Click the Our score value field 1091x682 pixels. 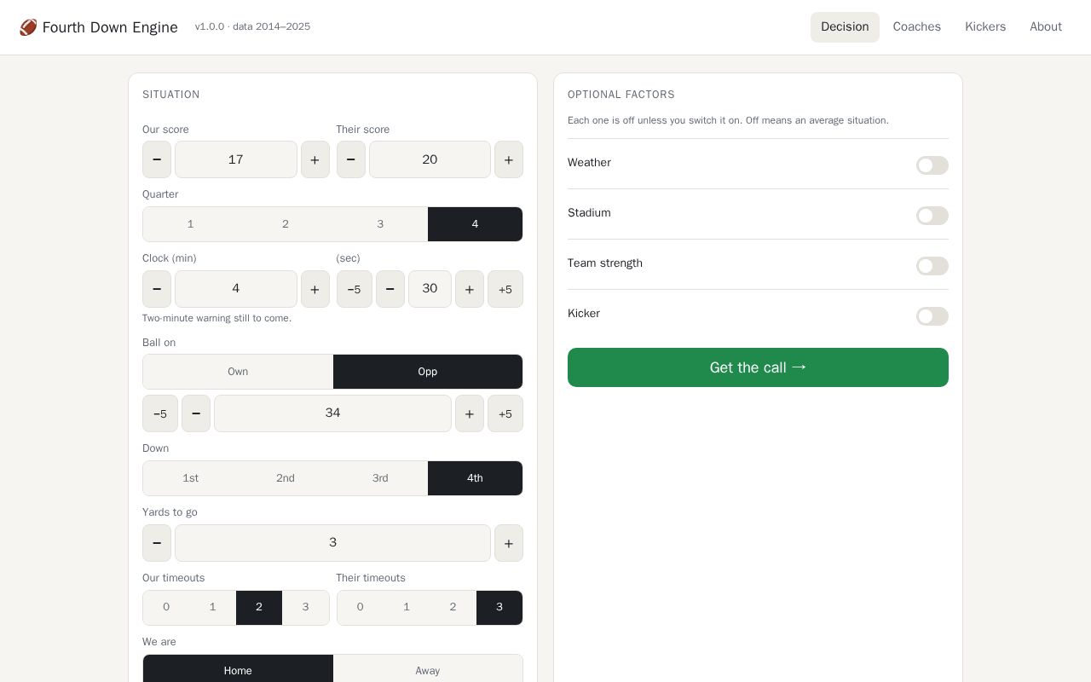(236, 159)
